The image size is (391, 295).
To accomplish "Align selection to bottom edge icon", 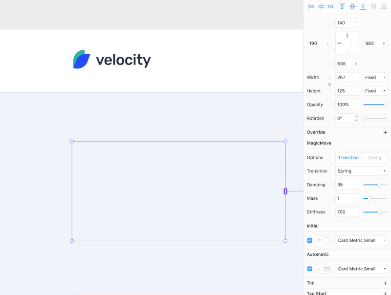I will (x=363, y=6).
